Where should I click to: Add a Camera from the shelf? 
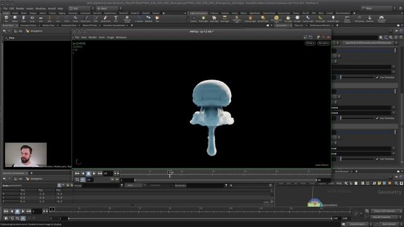[194, 18]
